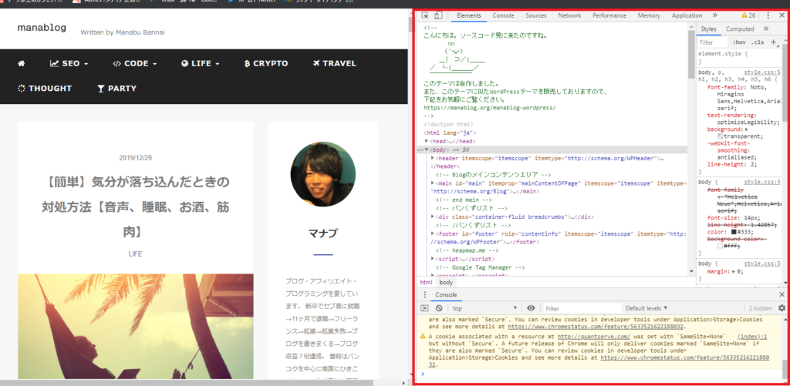Click the warning triangle of quantserve message
The width and height of the screenshot is (790, 386).
(x=424, y=336)
